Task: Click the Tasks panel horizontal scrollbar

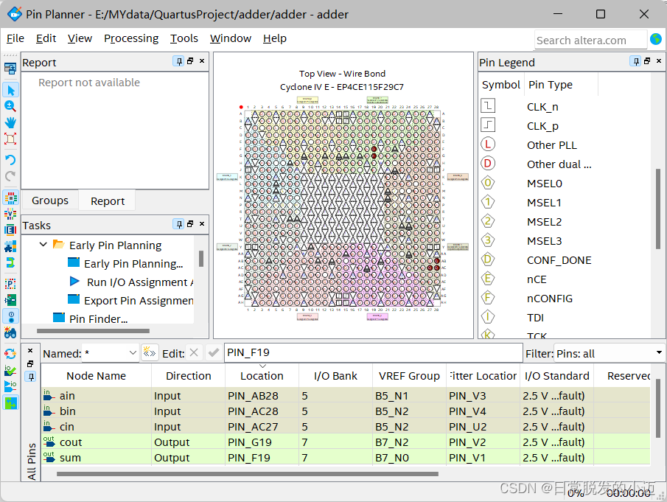Action: [x=93, y=331]
